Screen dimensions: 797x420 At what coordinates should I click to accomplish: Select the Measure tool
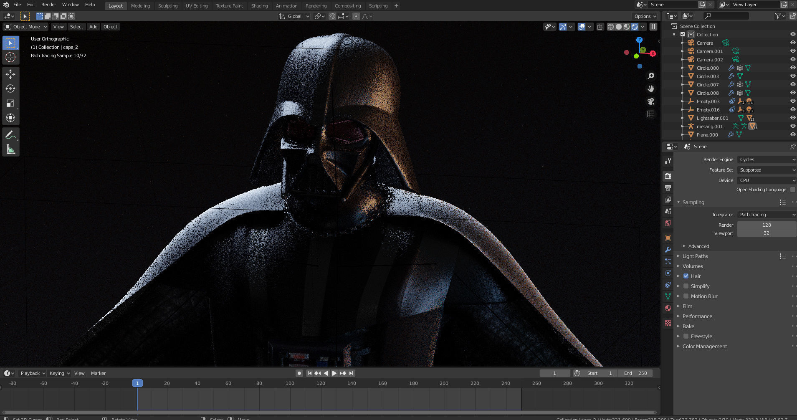(x=10, y=149)
